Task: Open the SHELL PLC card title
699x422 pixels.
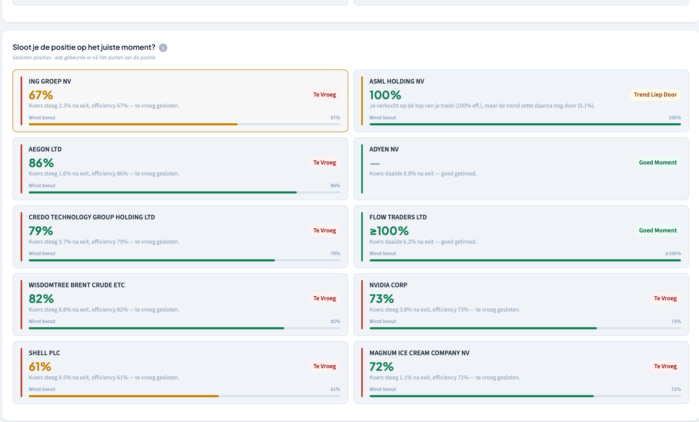Action: [x=44, y=353]
